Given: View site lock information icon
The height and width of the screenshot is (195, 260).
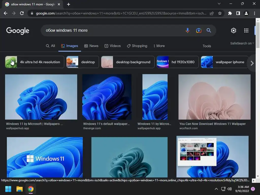Looking at the screenshot, I should tap(32, 13).
